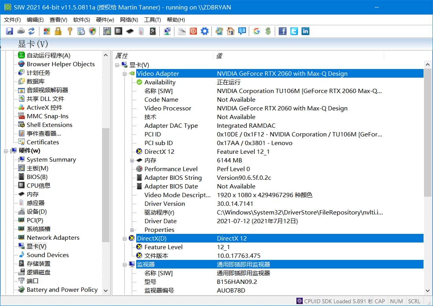Click the hard disk toolbar icon

click(153, 31)
